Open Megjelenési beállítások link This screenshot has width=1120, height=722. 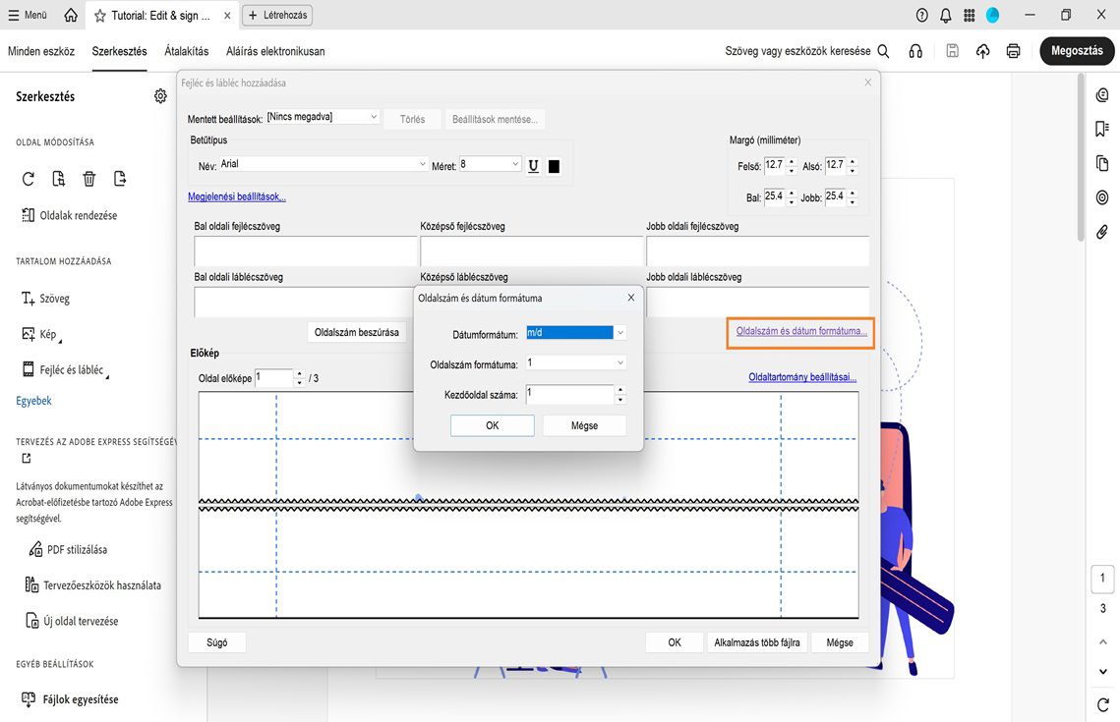(x=236, y=196)
